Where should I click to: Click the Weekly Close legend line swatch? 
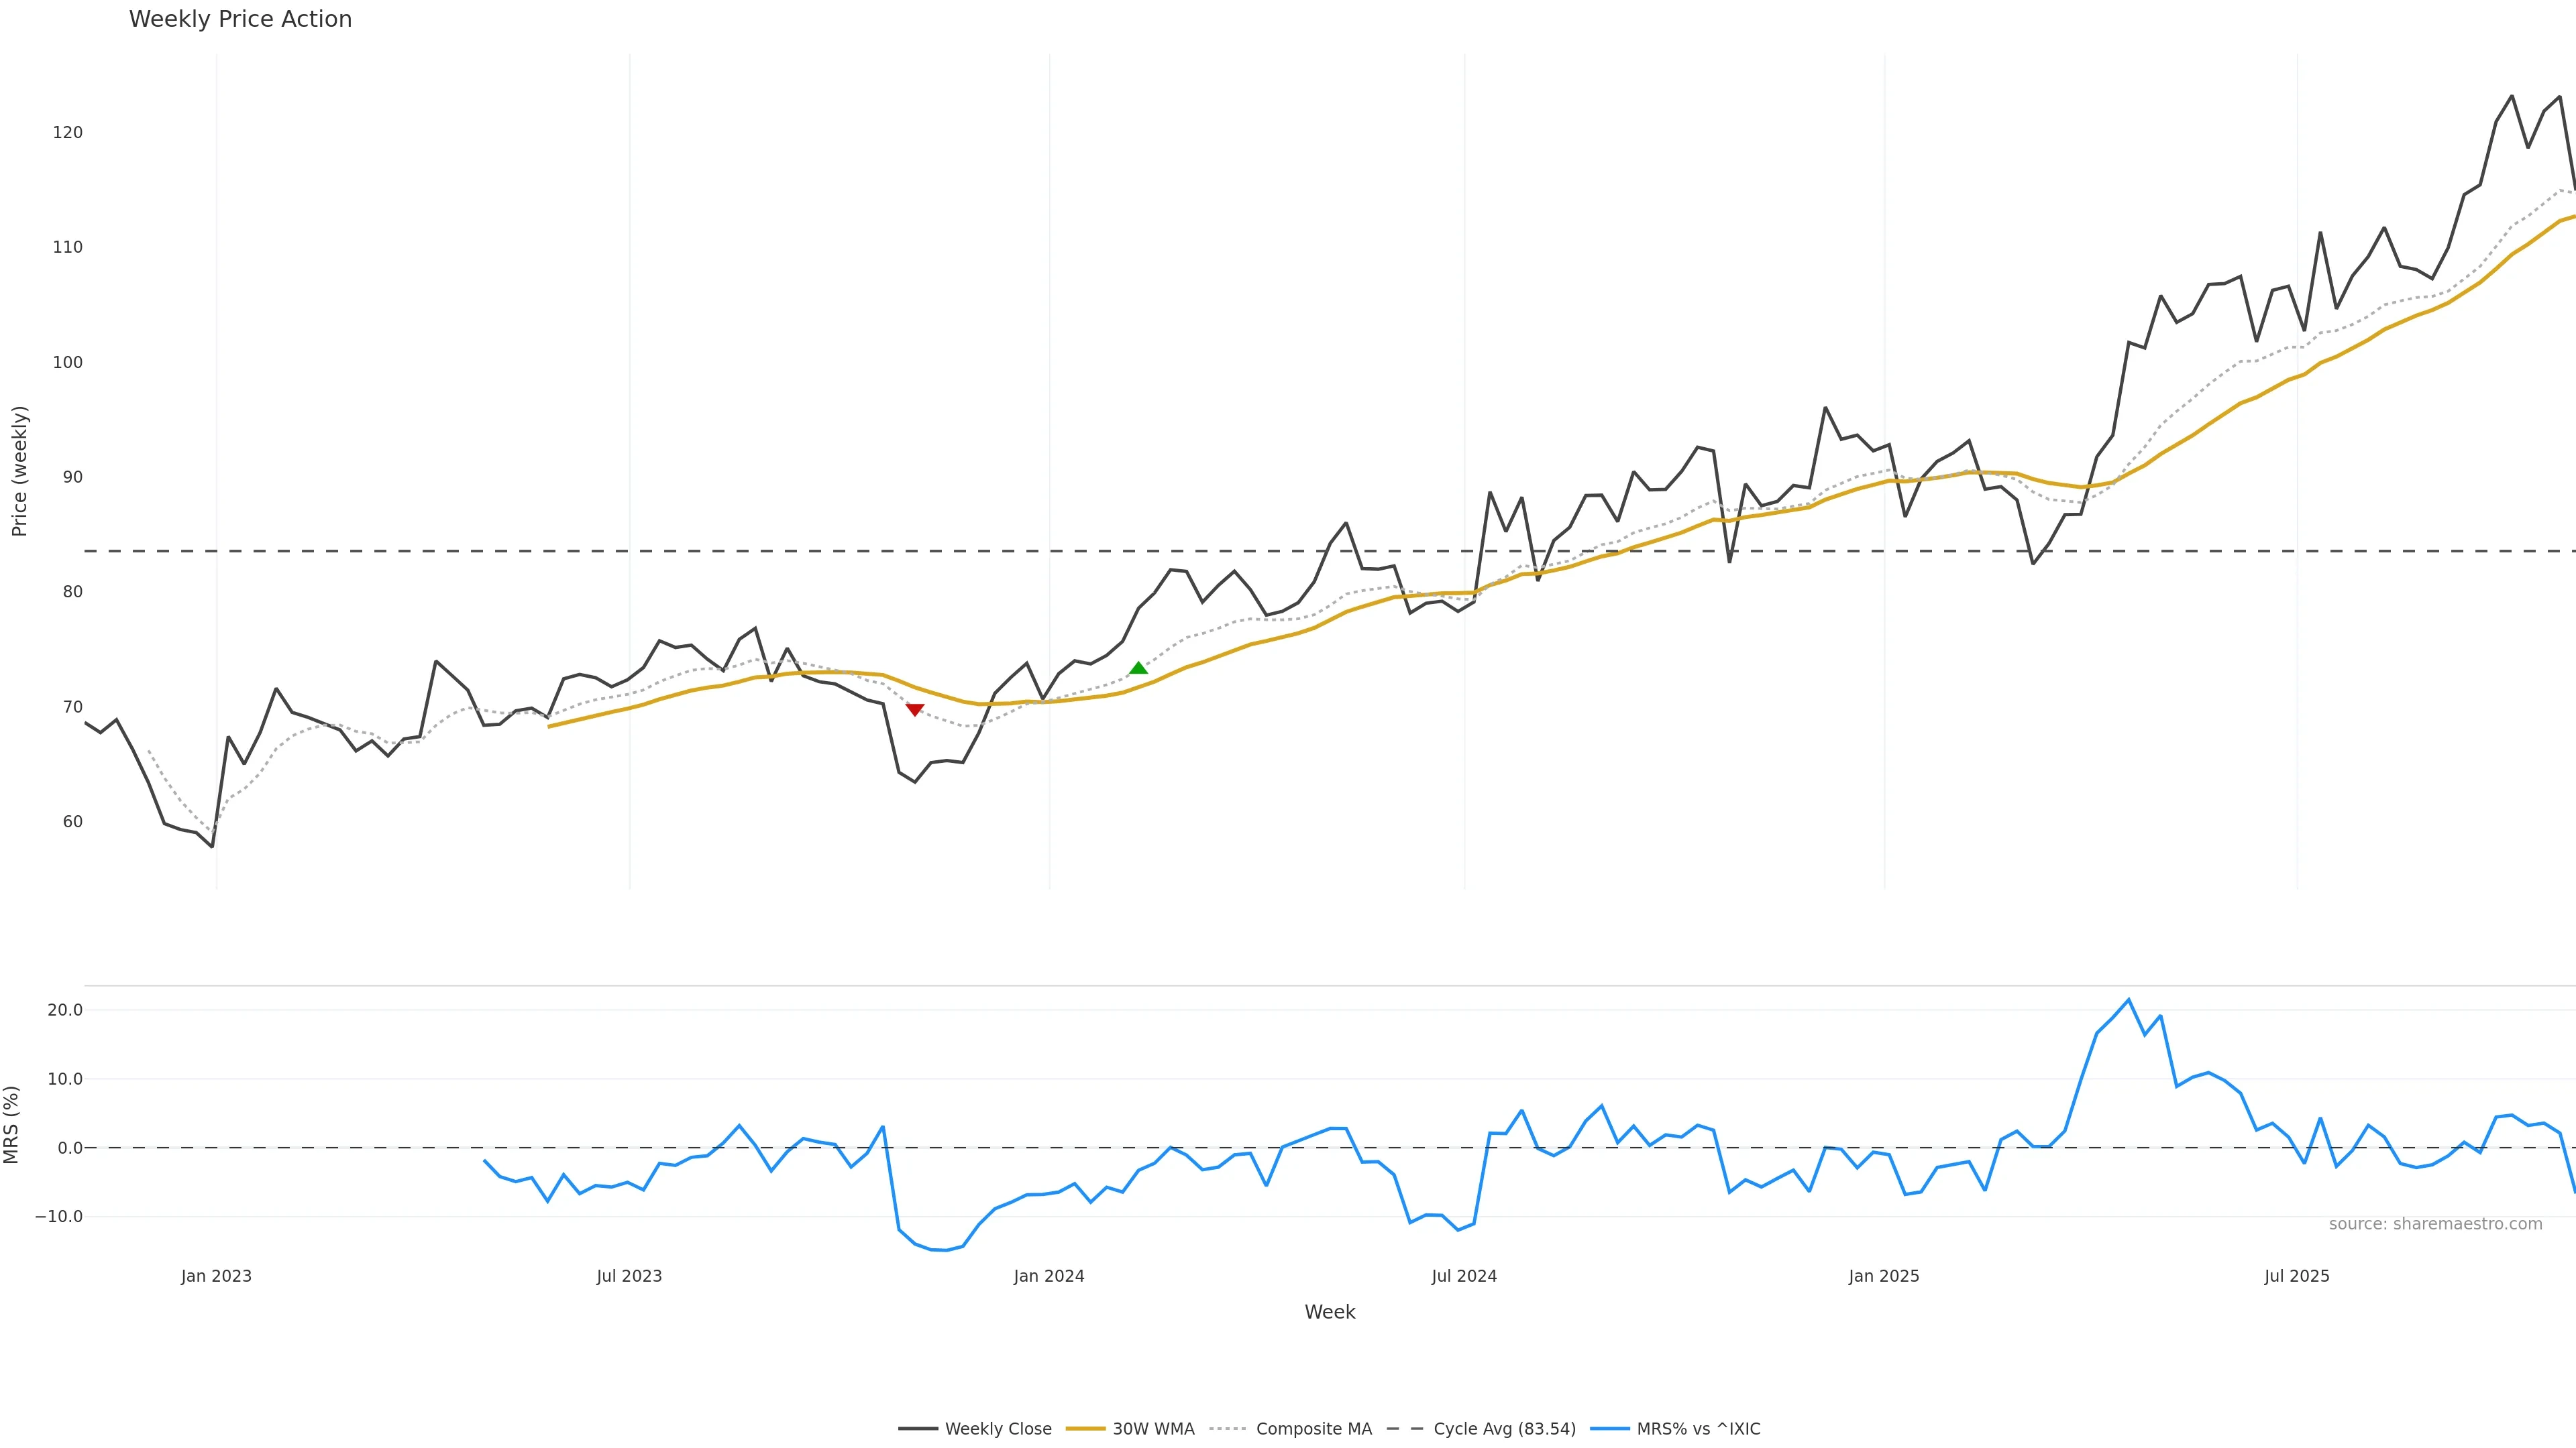[x=917, y=1429]
